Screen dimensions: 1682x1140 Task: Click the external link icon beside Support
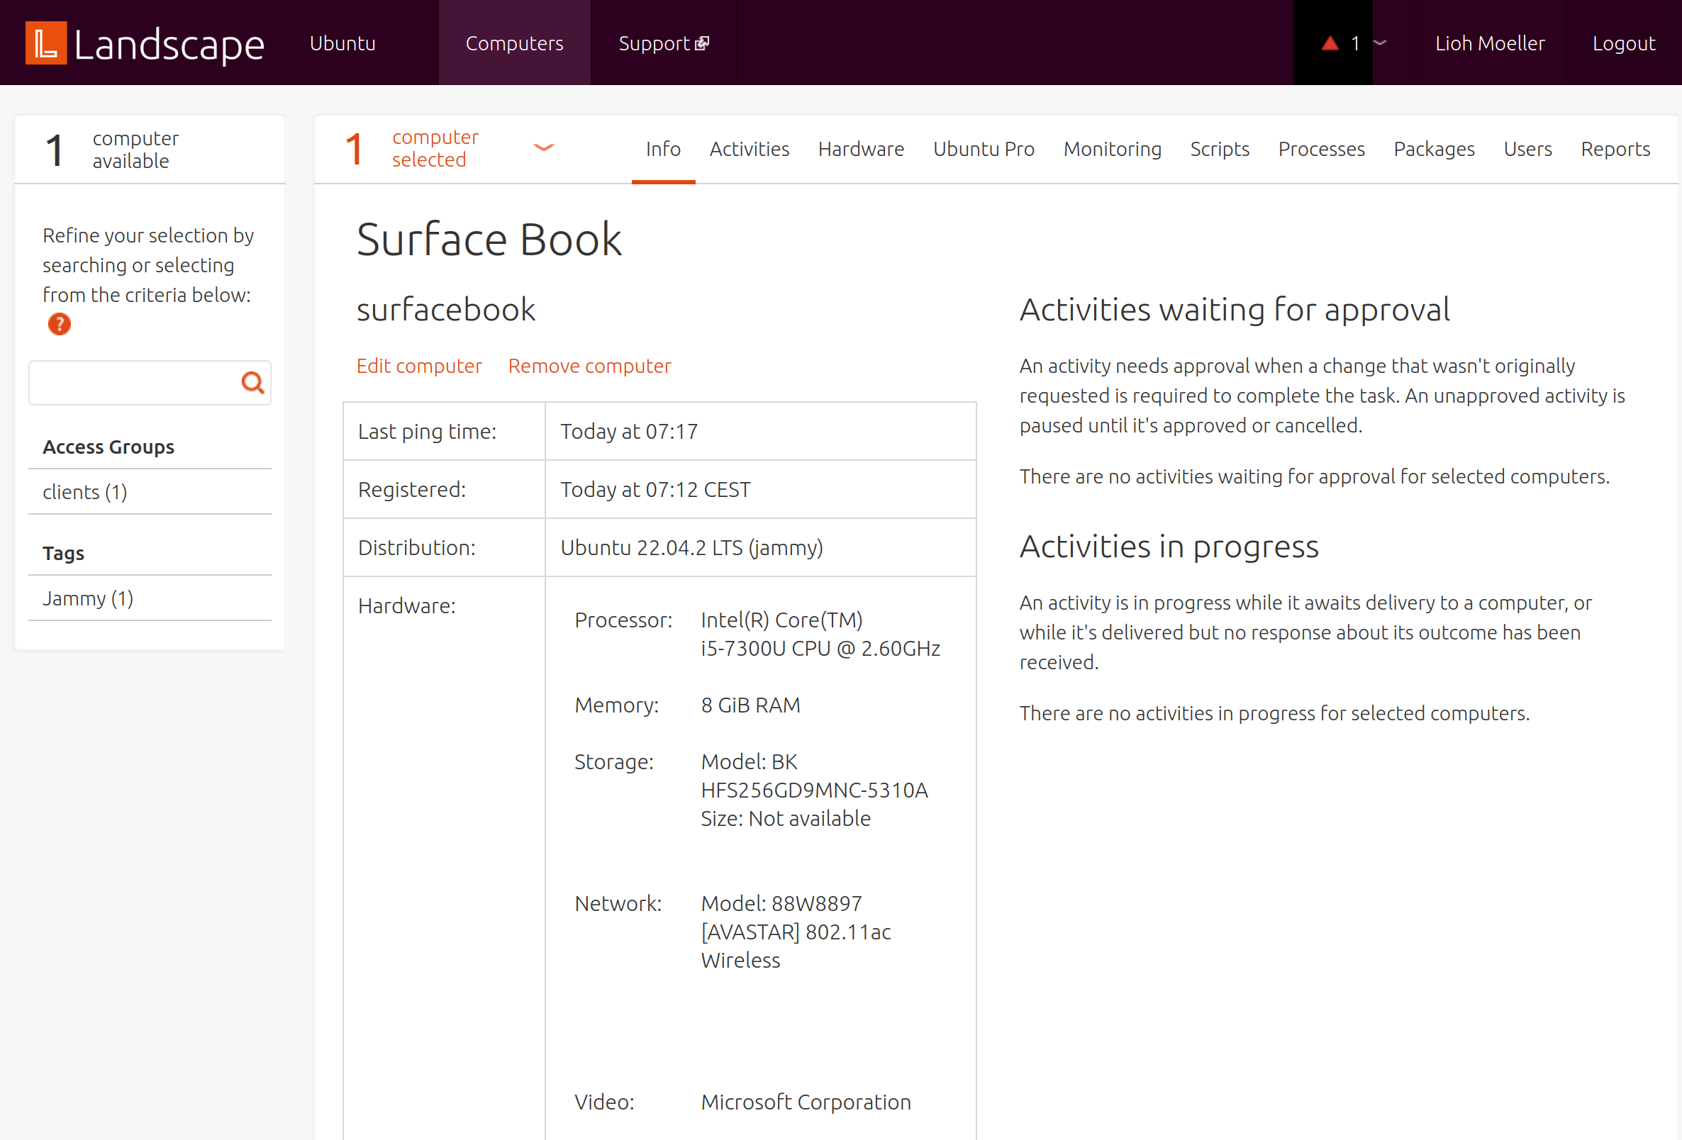(702, 43)
